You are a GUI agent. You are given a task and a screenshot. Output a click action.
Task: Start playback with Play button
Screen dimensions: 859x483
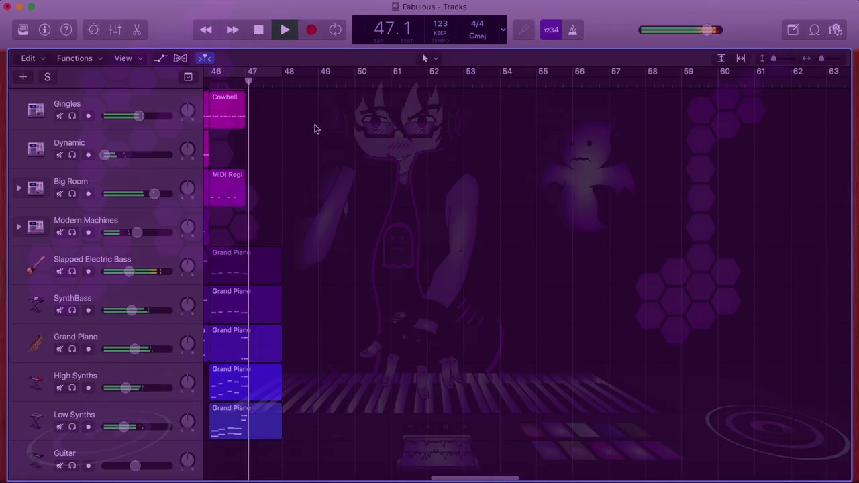point(285,30)
